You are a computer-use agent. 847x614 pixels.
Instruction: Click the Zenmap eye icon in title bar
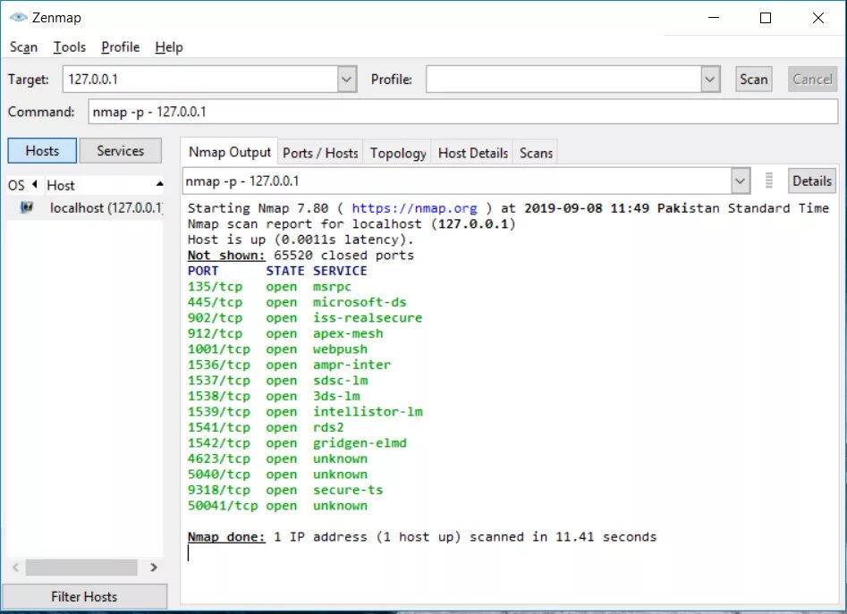click(19, 17)
